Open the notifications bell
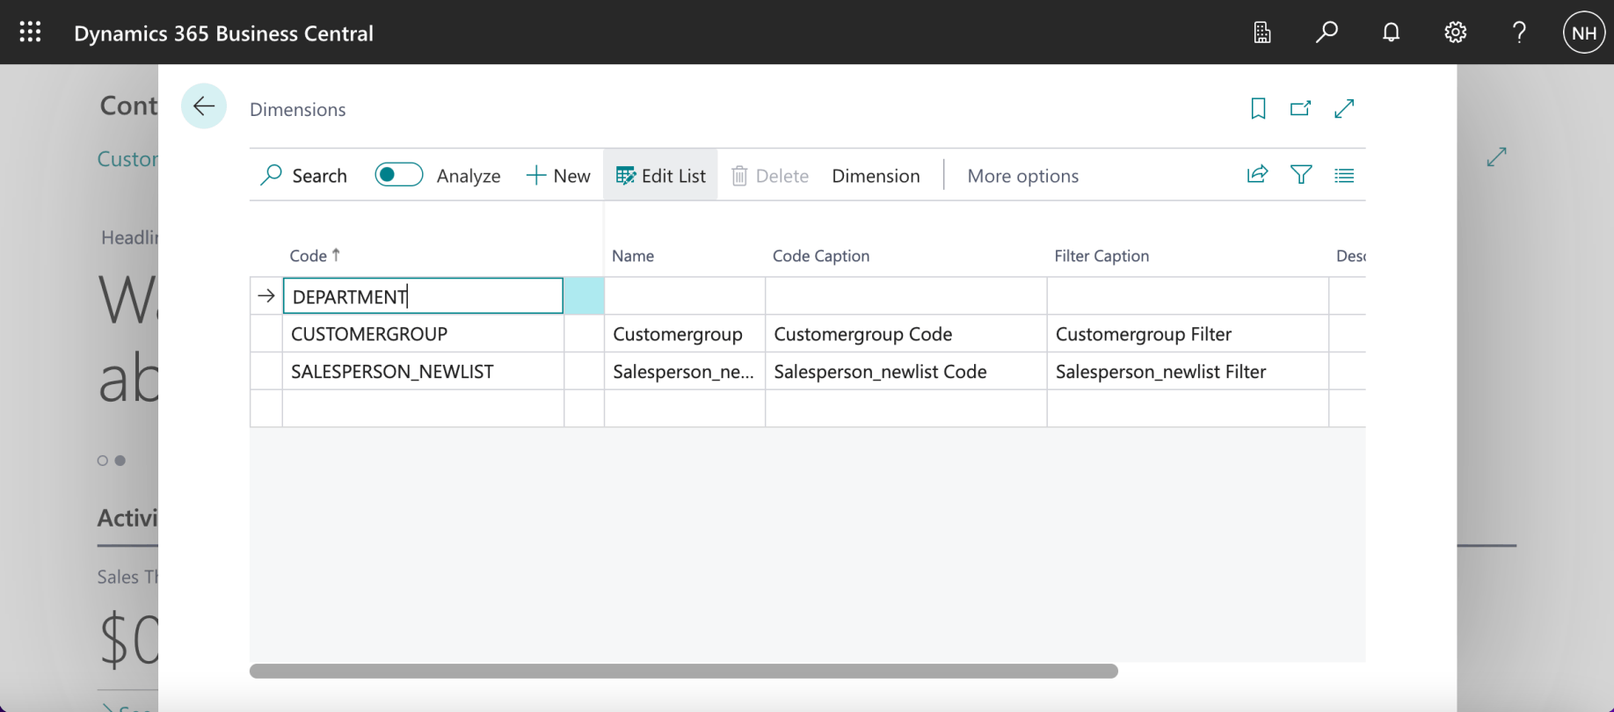Image resolution: width=1614 pixels, height=712 pixels. pyautogui.click(x=1391, y=33)
